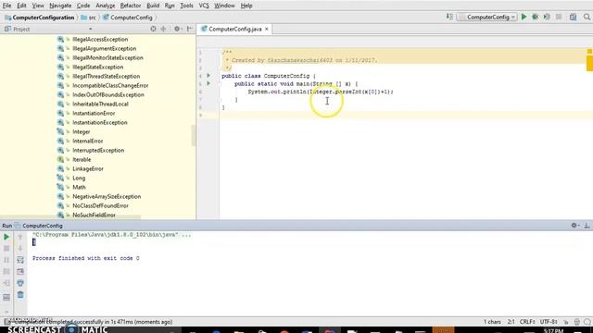Image resolution: width=593 pixels, height=333 pixels.
Task: Select IndexOutOfBoundsException in the project tree
Action: 108,94
